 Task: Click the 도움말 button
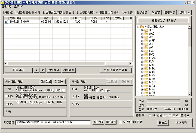pos(156,12)
